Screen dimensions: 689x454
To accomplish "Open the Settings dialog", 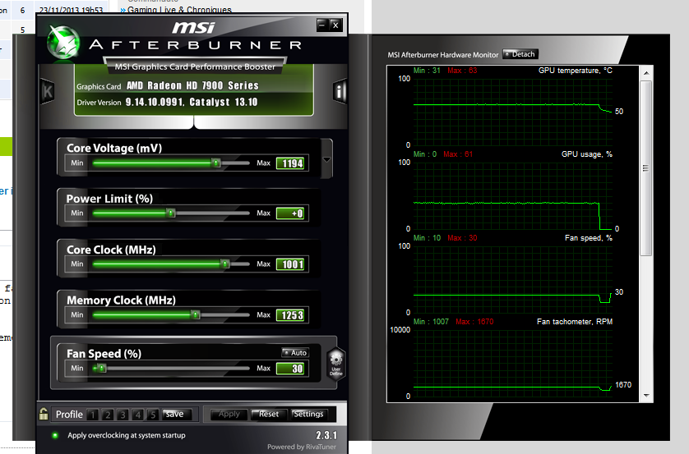I will 309,414.
